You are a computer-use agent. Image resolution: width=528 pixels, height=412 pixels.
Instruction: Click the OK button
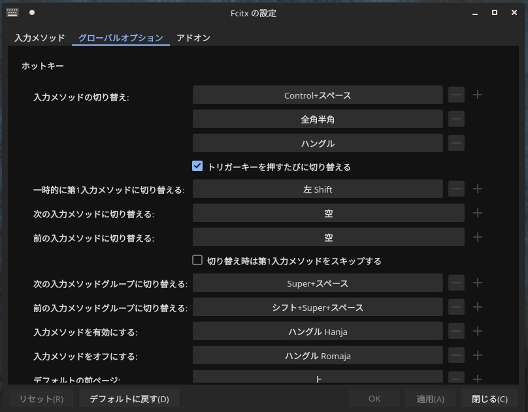click(x=374, y=399)
